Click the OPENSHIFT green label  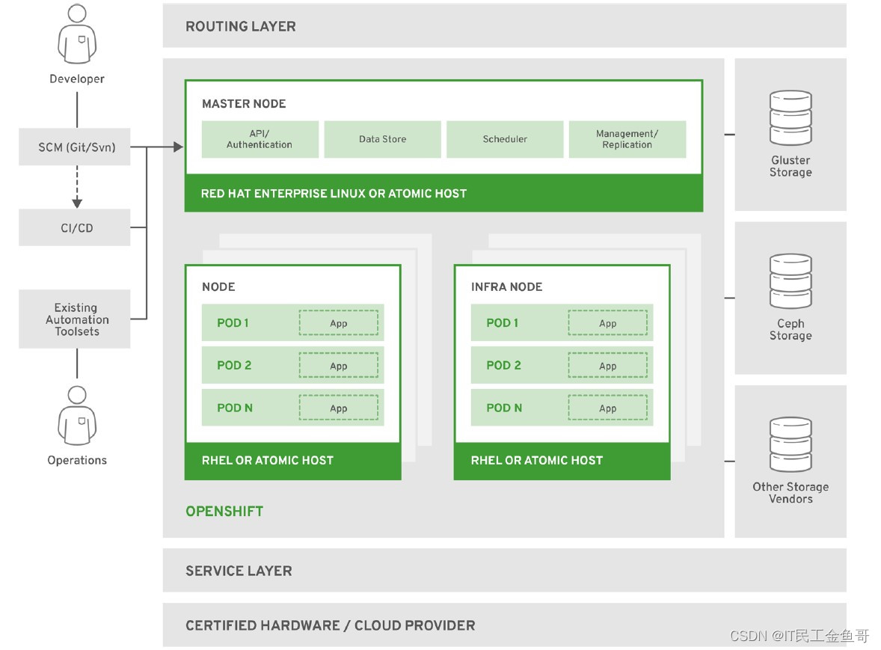click(x=225, y=511)
